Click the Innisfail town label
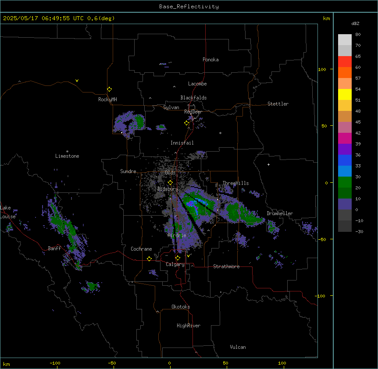This screenshot has width=378, height=369. (182, 143)
